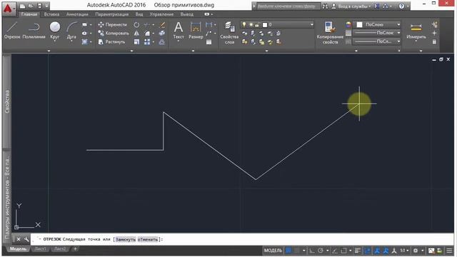Screen dimensions: 457x257
Task: Open the Управление ribbon tab
Action: point(161,14)
